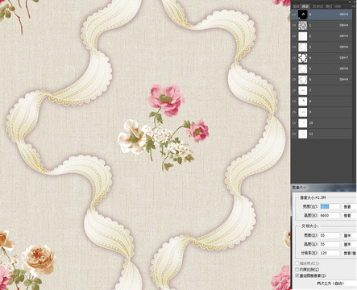357x290 pixels.
Task: Hide channel 5 via its eye icon
Action: [x=294, y=68]
